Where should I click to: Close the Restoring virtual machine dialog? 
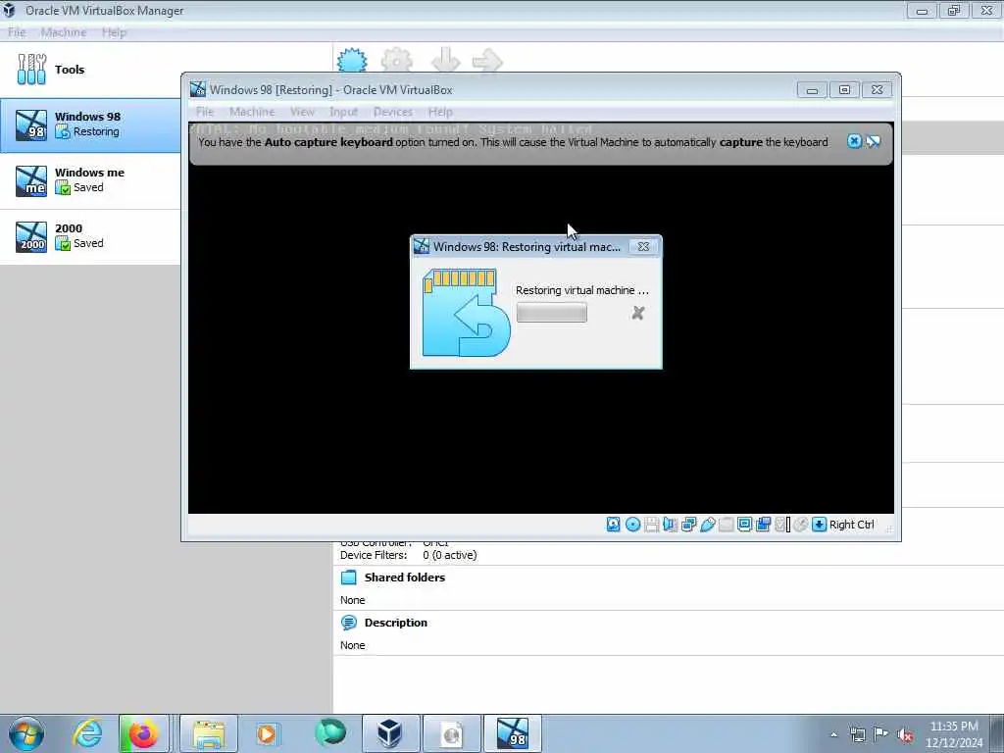point(643,246)
